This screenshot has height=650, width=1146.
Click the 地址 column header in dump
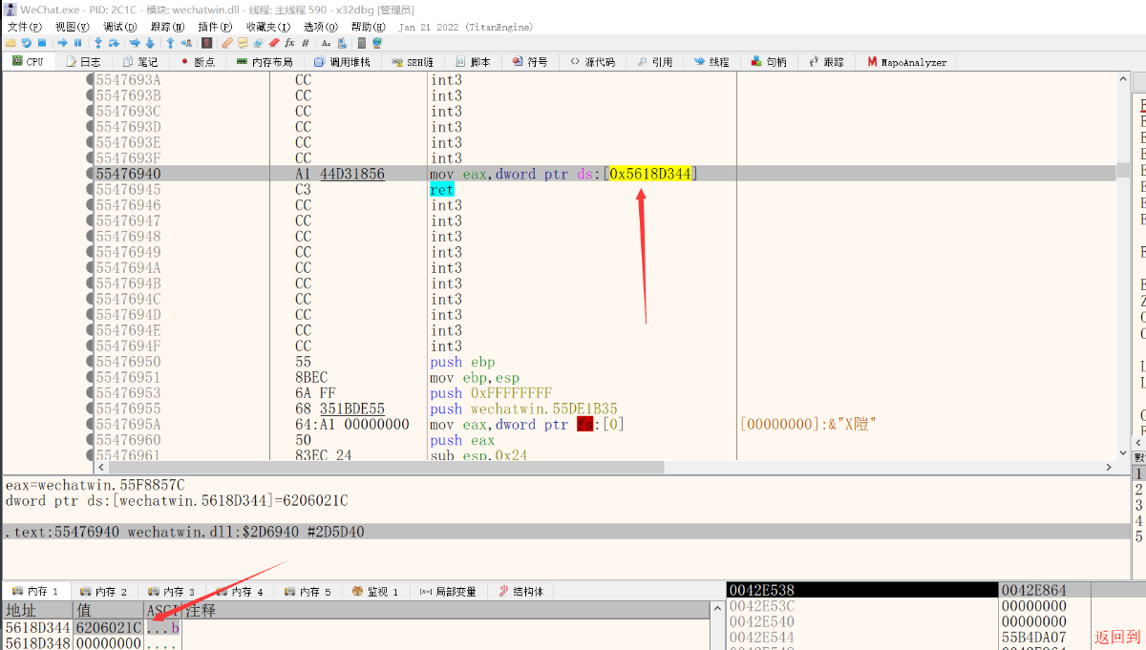[37, 610]
